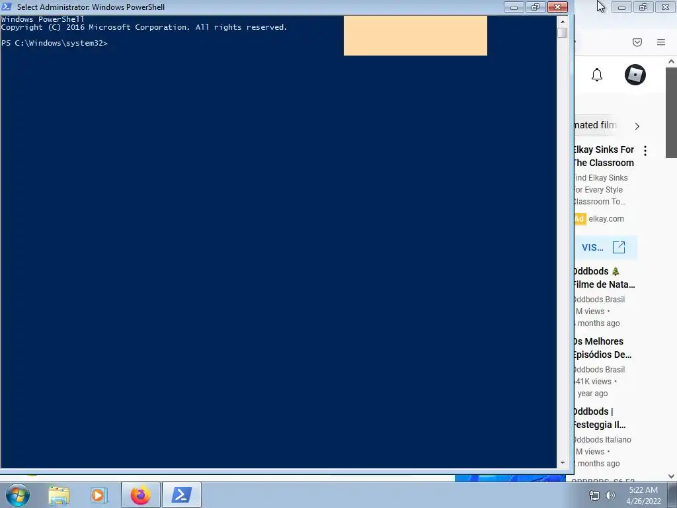This screenshot has height=508, width=677.
Task: Click the PowerShell scrollbar down arrow
Action: pos(562,462)
